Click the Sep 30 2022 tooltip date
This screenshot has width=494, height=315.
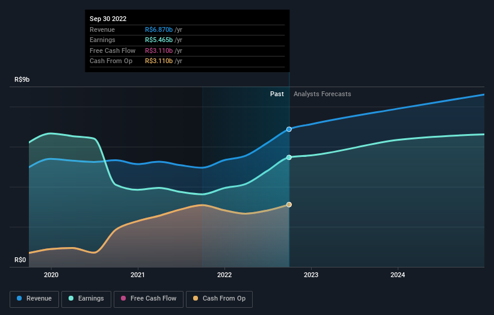tap(108, 19)
